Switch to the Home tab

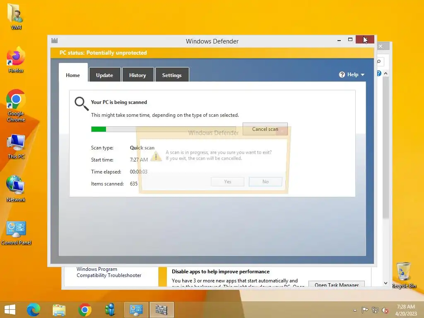pyautogui.click(x=73, y=72)
